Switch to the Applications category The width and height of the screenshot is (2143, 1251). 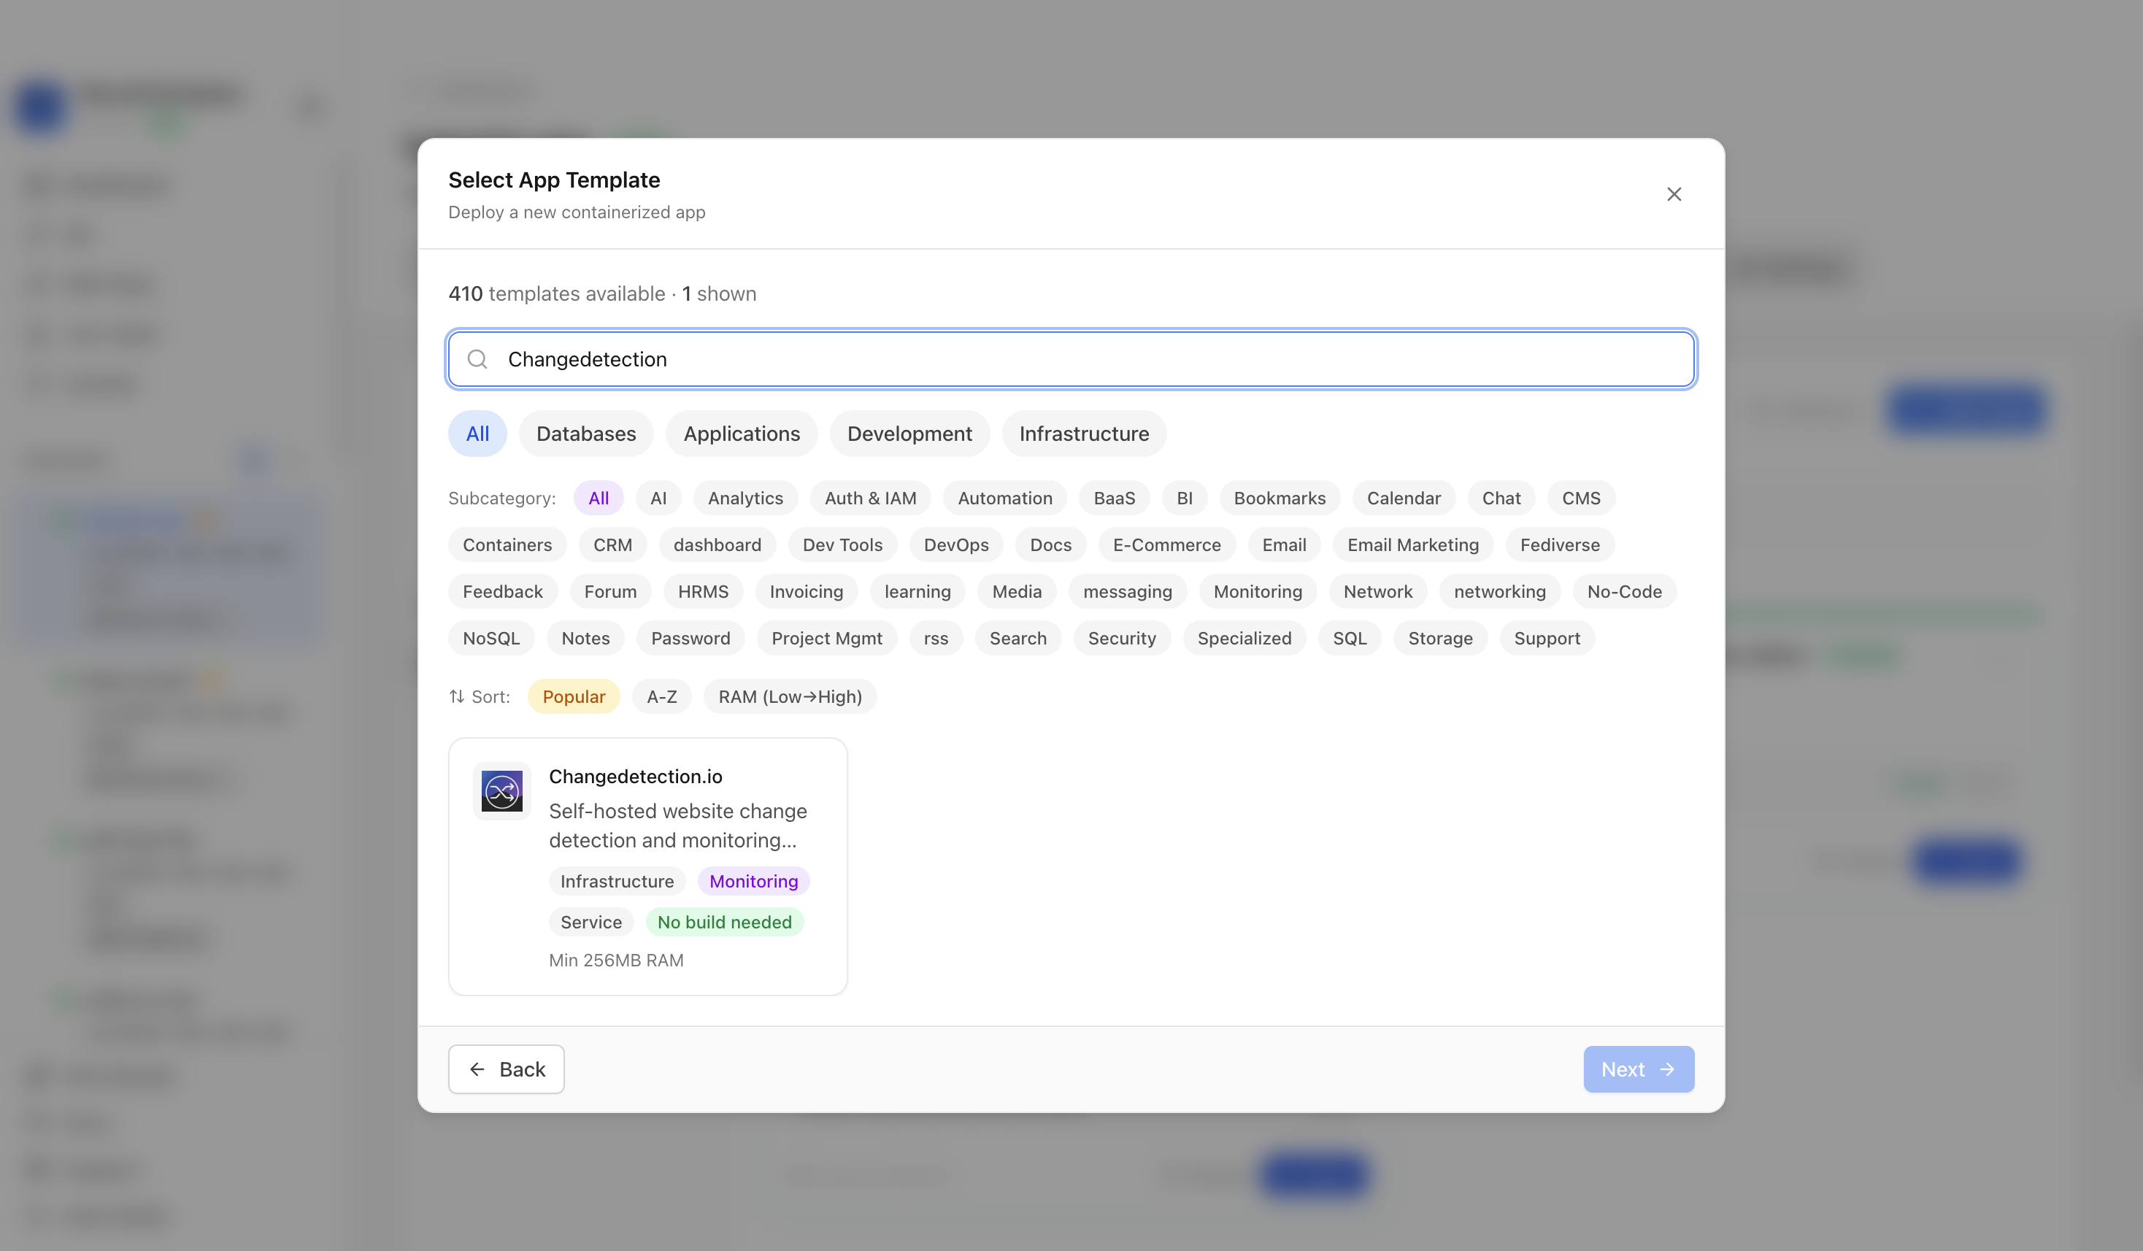coord(742,433)
